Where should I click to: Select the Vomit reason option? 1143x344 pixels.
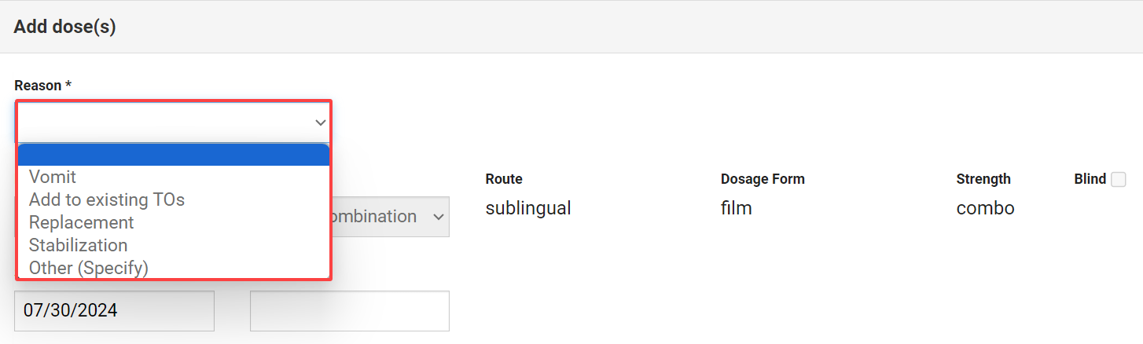click(53, 177)
